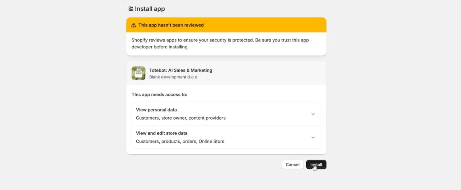The width and height of the screenshot is (461, 190).
Task: Click the Install app page heading
Action: [x=150, y=9]
